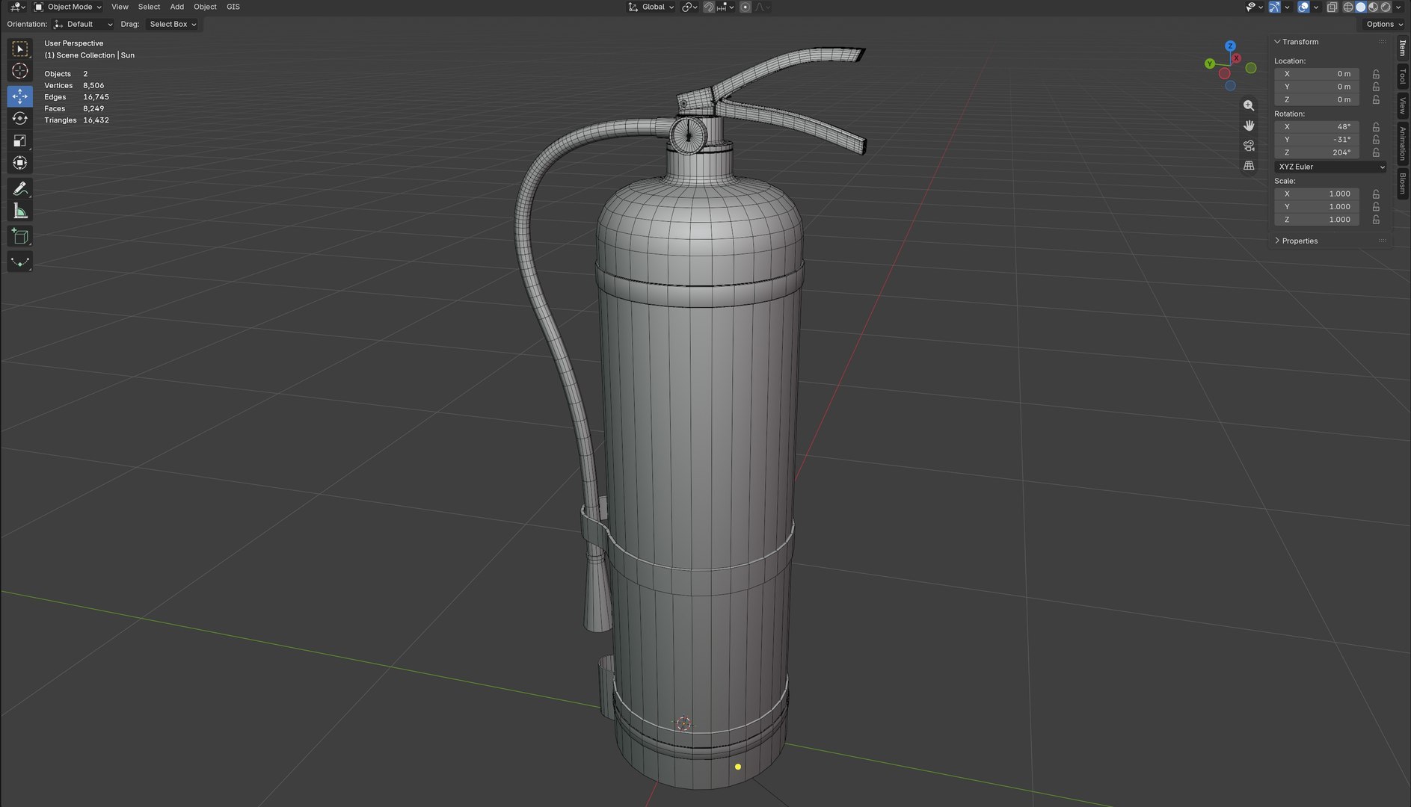Select the Rotate tool

coord(20,118)
